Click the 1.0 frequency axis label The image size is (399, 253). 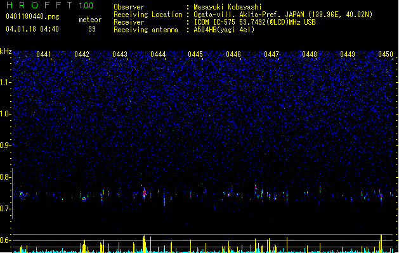(x=6, y=114)
